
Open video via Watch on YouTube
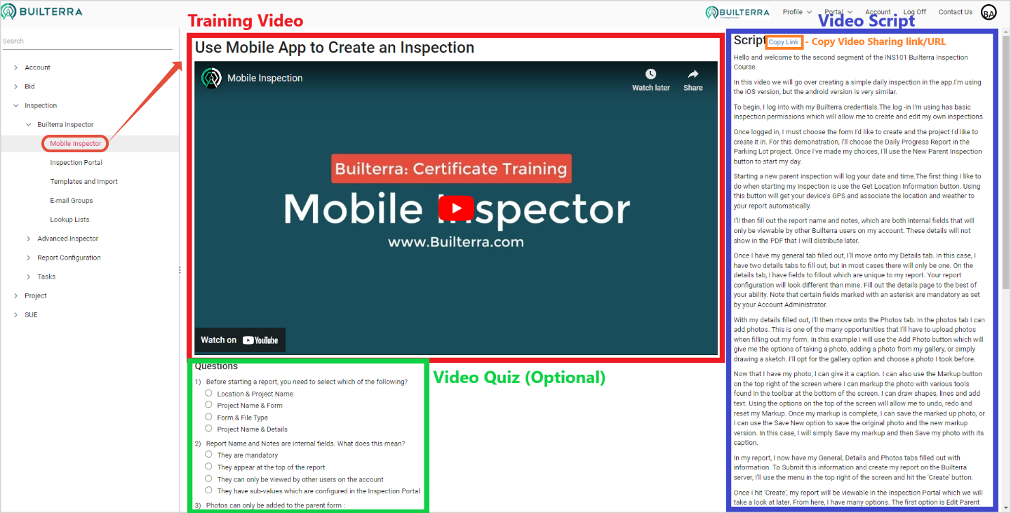(240, 340)
